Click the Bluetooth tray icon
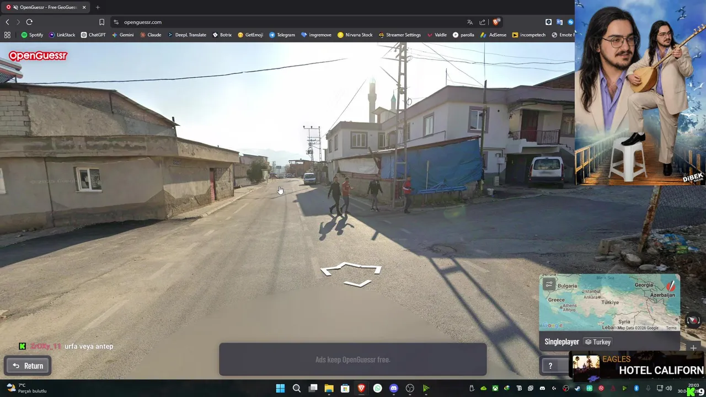The width and height of the screenshot is (706, 397). point(637,388)
